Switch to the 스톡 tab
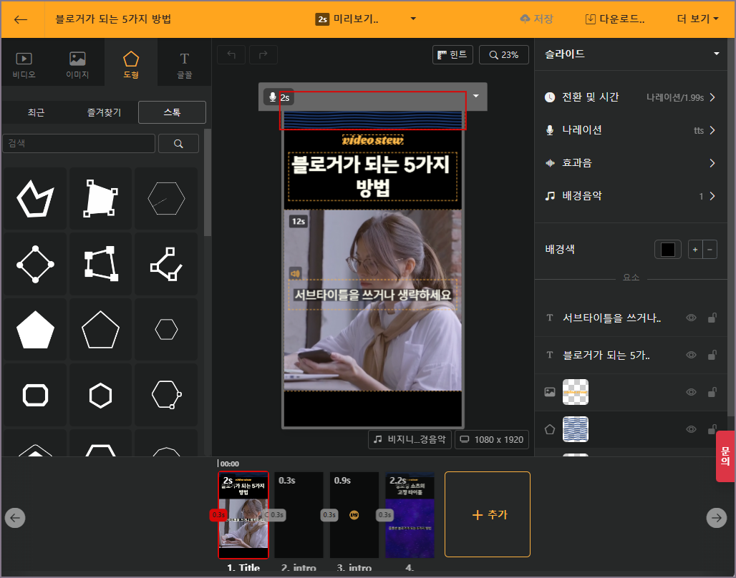The width and height of the screenshot is (736, 578). coord(172,112)
